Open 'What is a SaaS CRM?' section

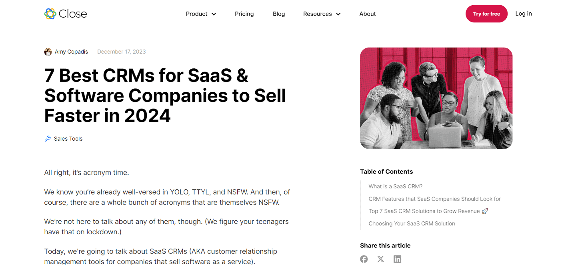395,186
